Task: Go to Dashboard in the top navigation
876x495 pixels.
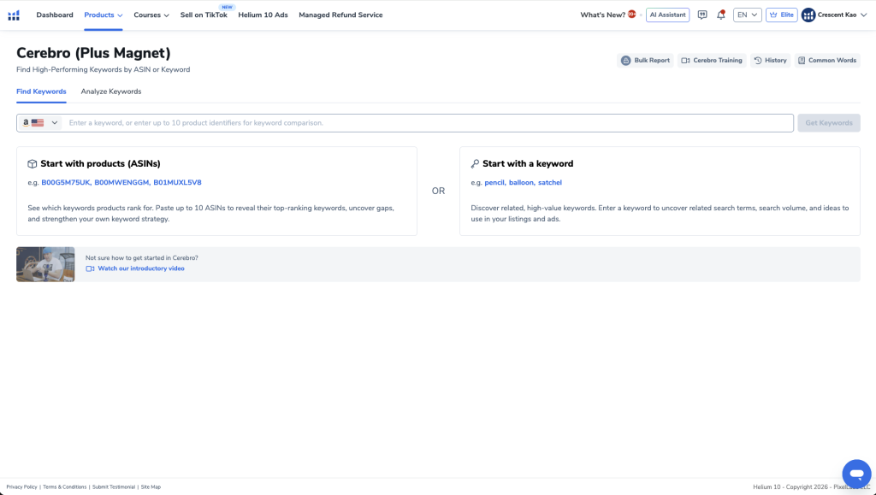Action: [x=55, y=15]
